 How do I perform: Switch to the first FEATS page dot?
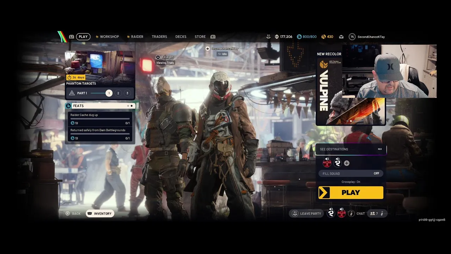point(128,106)
